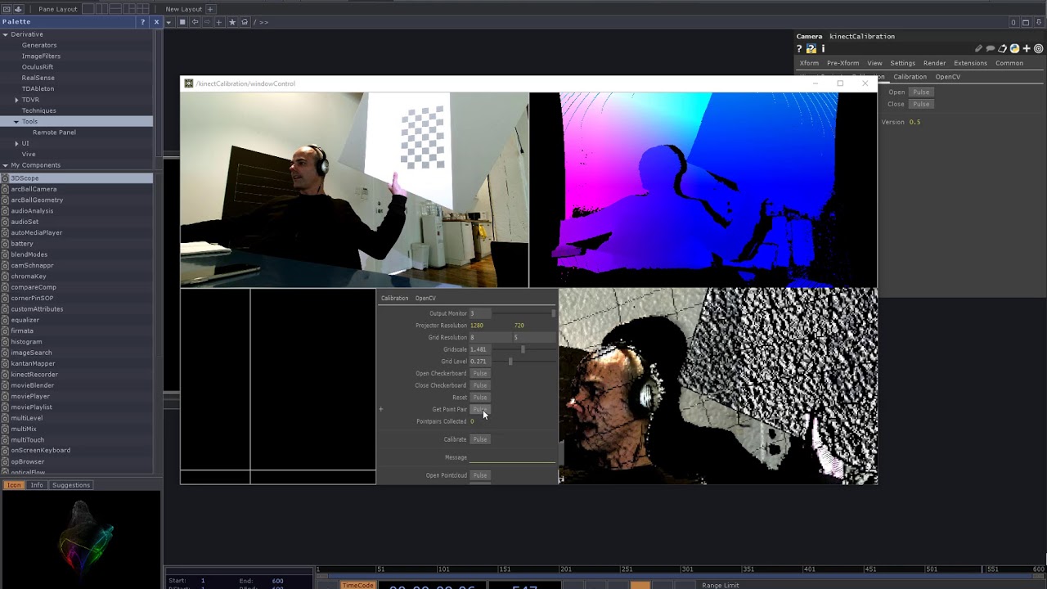Expand the TDVR palette folder

click(x=16, y=100)
